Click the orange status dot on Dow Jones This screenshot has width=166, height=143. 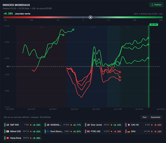[x=112, y=125]
